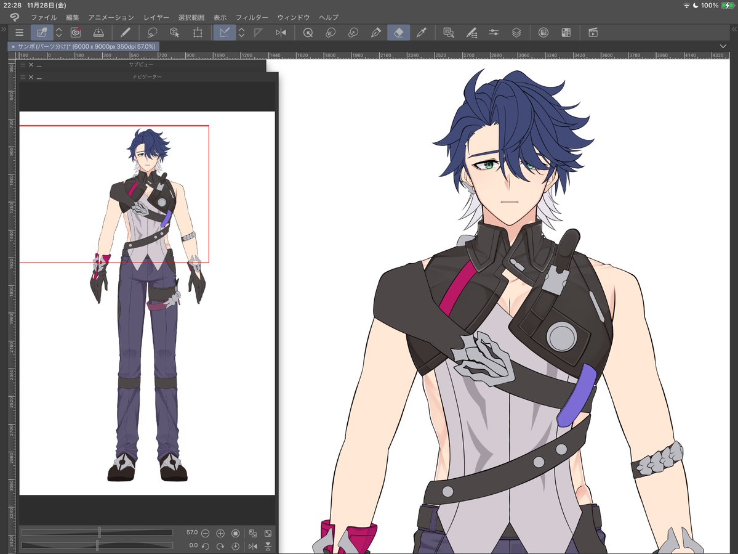Open the animation clapperboard icon
738x554 pixels.
[x=593, y=33]
